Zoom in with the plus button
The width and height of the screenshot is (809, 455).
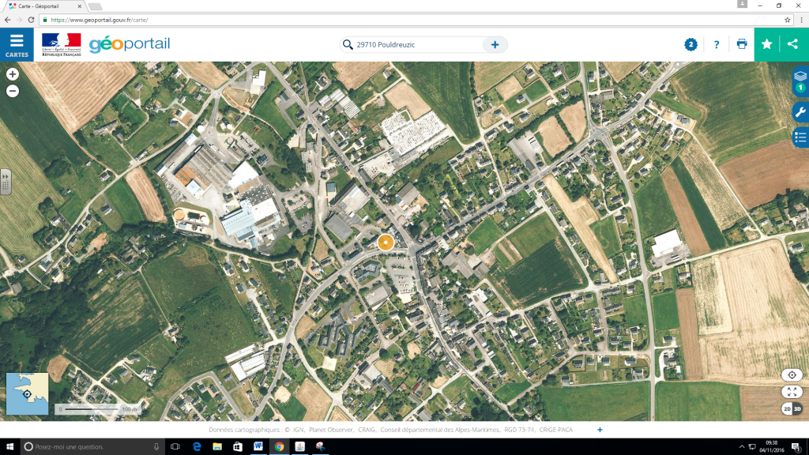[13, 73]
